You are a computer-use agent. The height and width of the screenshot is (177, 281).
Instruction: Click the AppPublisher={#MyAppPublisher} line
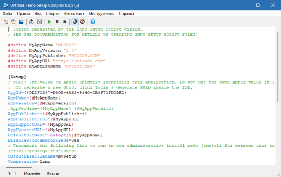pos(47,114)
